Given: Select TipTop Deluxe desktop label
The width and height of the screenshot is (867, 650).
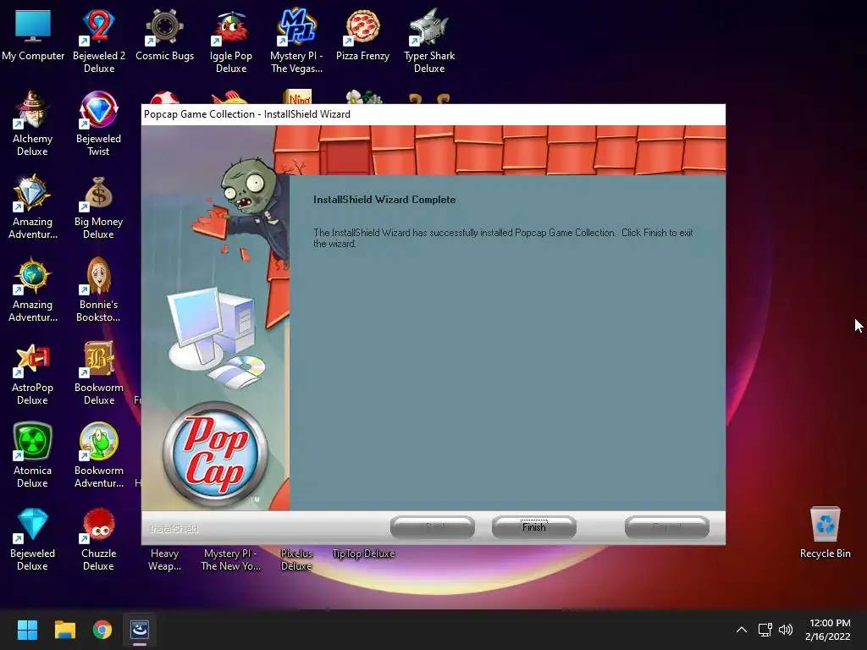Looking at the screenshot, I should pos(363,554).
